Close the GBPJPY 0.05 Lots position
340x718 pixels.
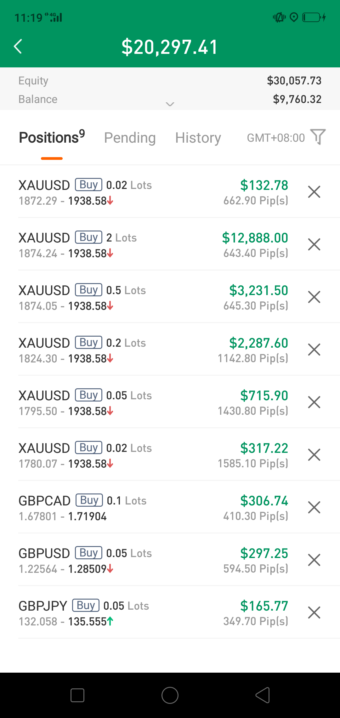(x=314, y=613)
